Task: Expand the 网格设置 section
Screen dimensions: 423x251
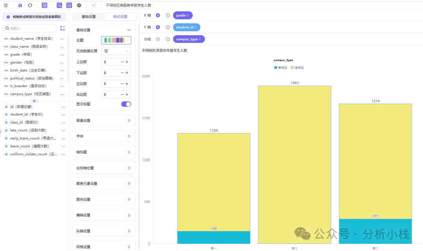Action: click(x=103, y=247)
